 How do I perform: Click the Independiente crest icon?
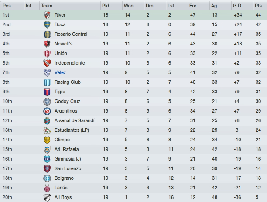[x=47, y=63]
